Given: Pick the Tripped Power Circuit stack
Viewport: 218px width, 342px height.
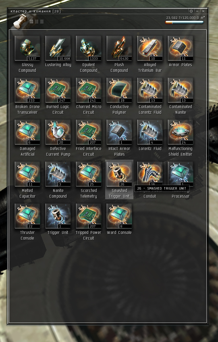Looking at the screenshot, I should coord(89,216).
